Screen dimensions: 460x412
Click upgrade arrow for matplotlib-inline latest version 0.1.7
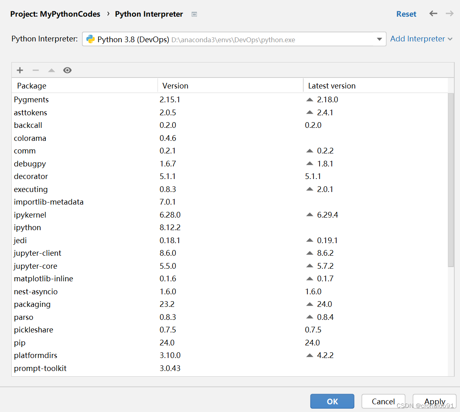[x=309, y=278]
